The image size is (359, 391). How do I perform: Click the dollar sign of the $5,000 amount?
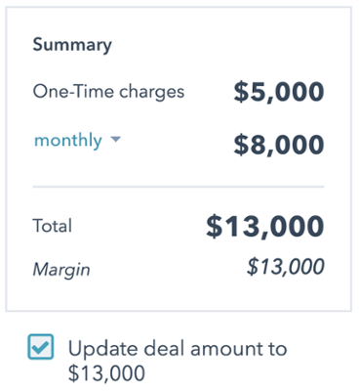pyautogui.click(x=241, y=92)
